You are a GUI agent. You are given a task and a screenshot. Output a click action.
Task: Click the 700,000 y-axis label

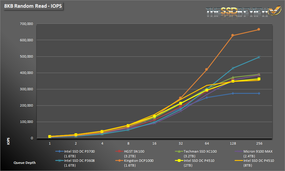pyautogui.click(x=26, y=24)
